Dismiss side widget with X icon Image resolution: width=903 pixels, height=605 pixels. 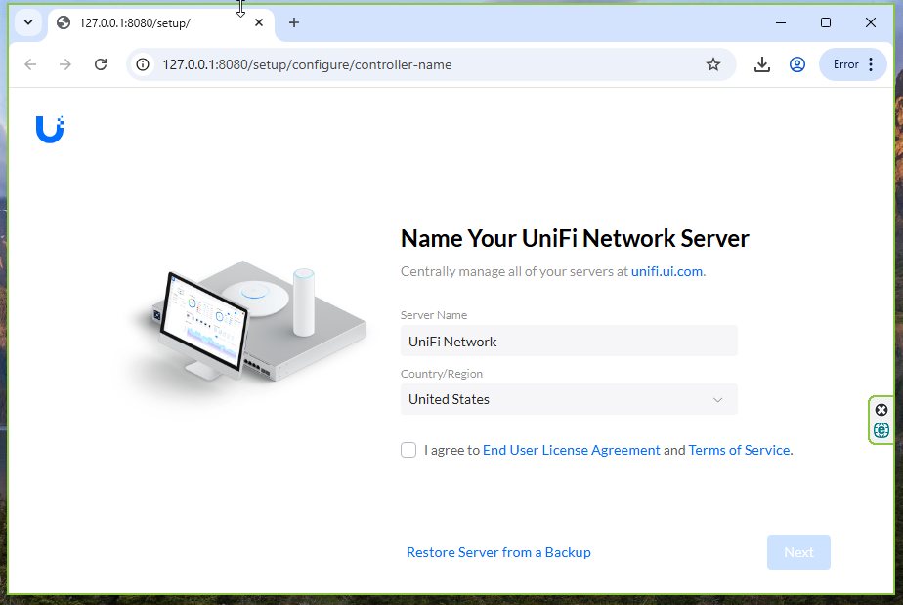point(881,410)
